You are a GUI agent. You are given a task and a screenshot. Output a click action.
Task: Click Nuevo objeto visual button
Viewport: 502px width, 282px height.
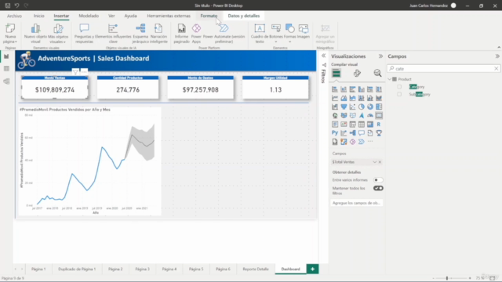pos(35,34)
